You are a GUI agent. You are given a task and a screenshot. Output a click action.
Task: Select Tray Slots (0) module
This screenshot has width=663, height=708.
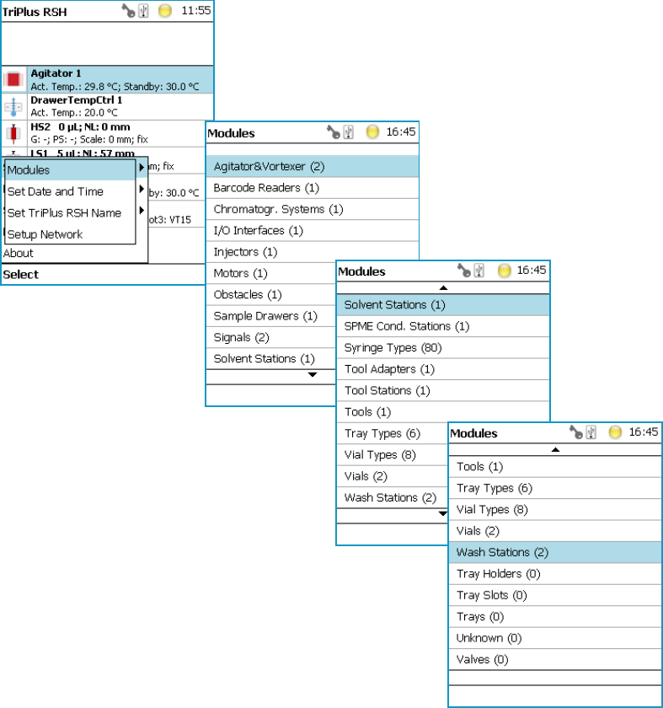pyautogui.click(x=555, y=595)
